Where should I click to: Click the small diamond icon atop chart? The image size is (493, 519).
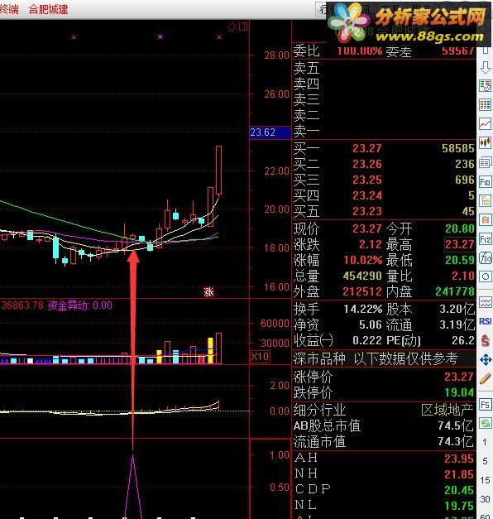(232, 26)
